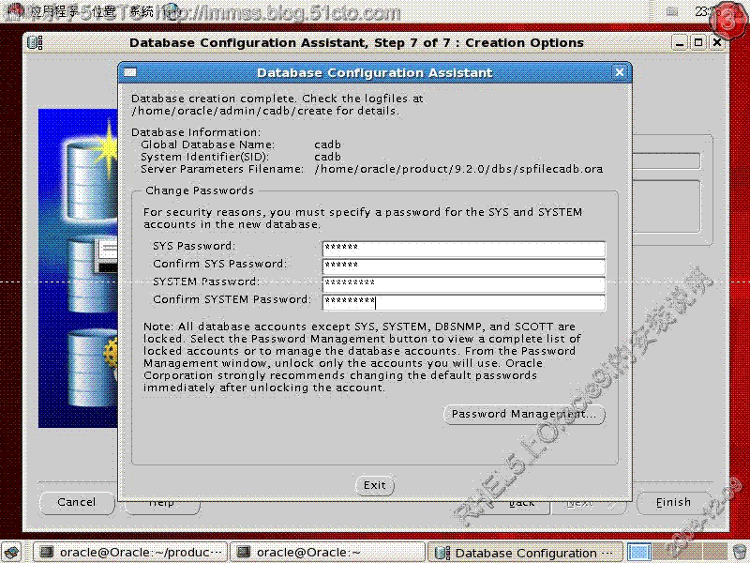Click the wizard window title bar icon
The height and width of the screenshot is (563, 750).
tap(35, 42)
